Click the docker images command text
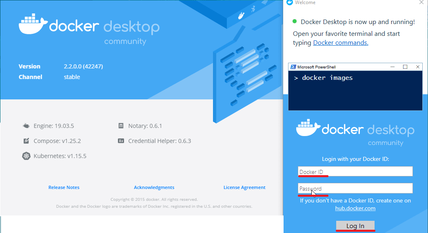Screen dimensions: 428x233 coord(327,78)
